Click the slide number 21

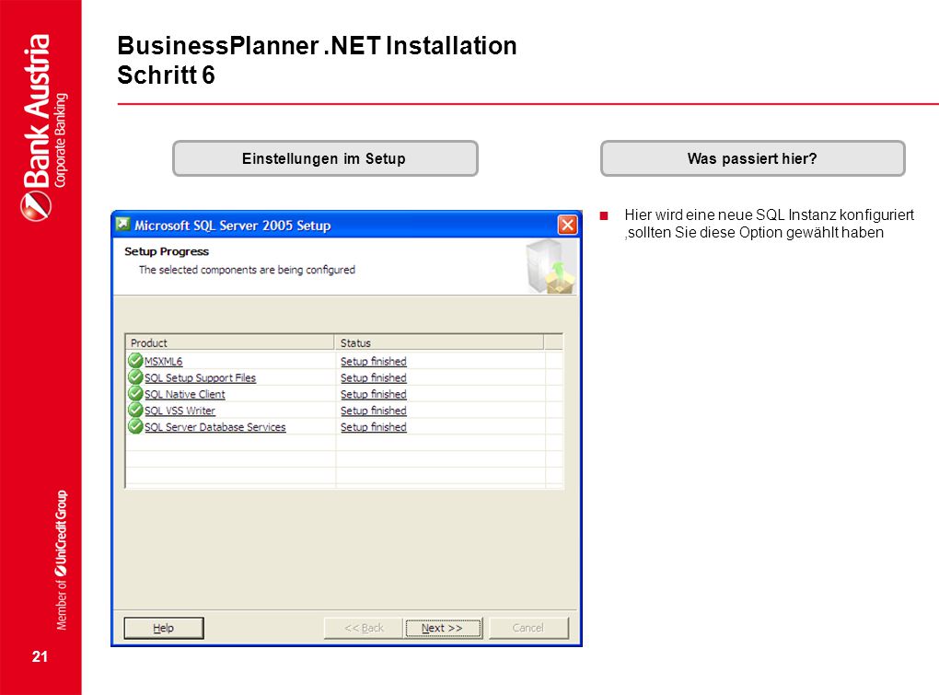(40, 656)
